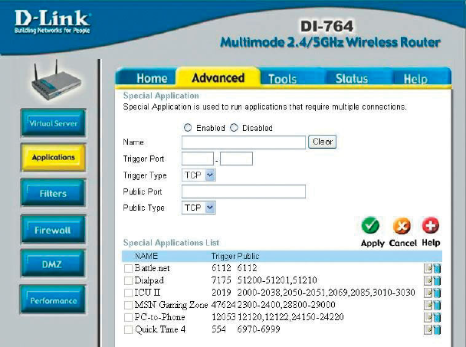
Task: Focus the first Trigger Port field
Action: [198, 159]
